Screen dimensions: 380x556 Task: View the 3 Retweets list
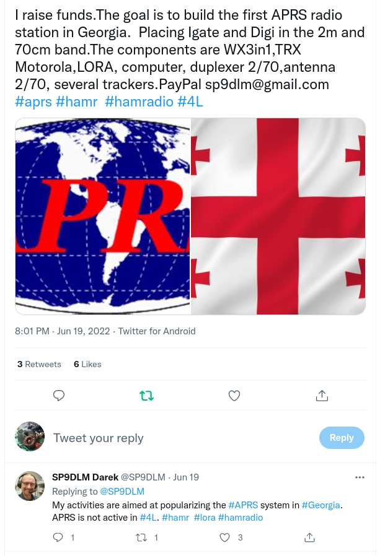click(39, 364)
